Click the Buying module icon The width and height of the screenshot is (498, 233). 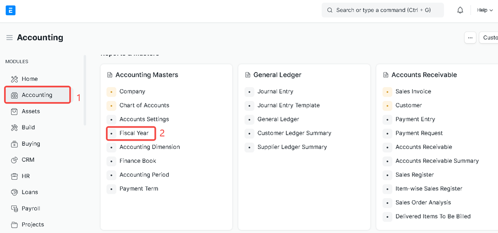14,144
